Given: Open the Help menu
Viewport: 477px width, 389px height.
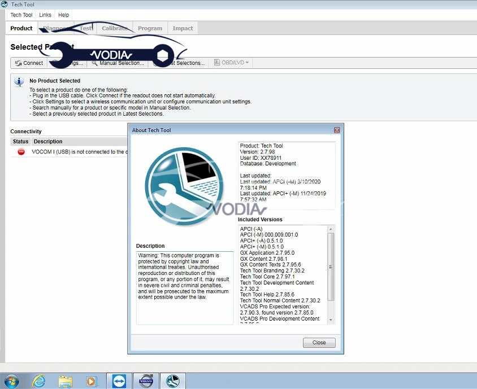Looking at the screenshot, I should point(63,15).
